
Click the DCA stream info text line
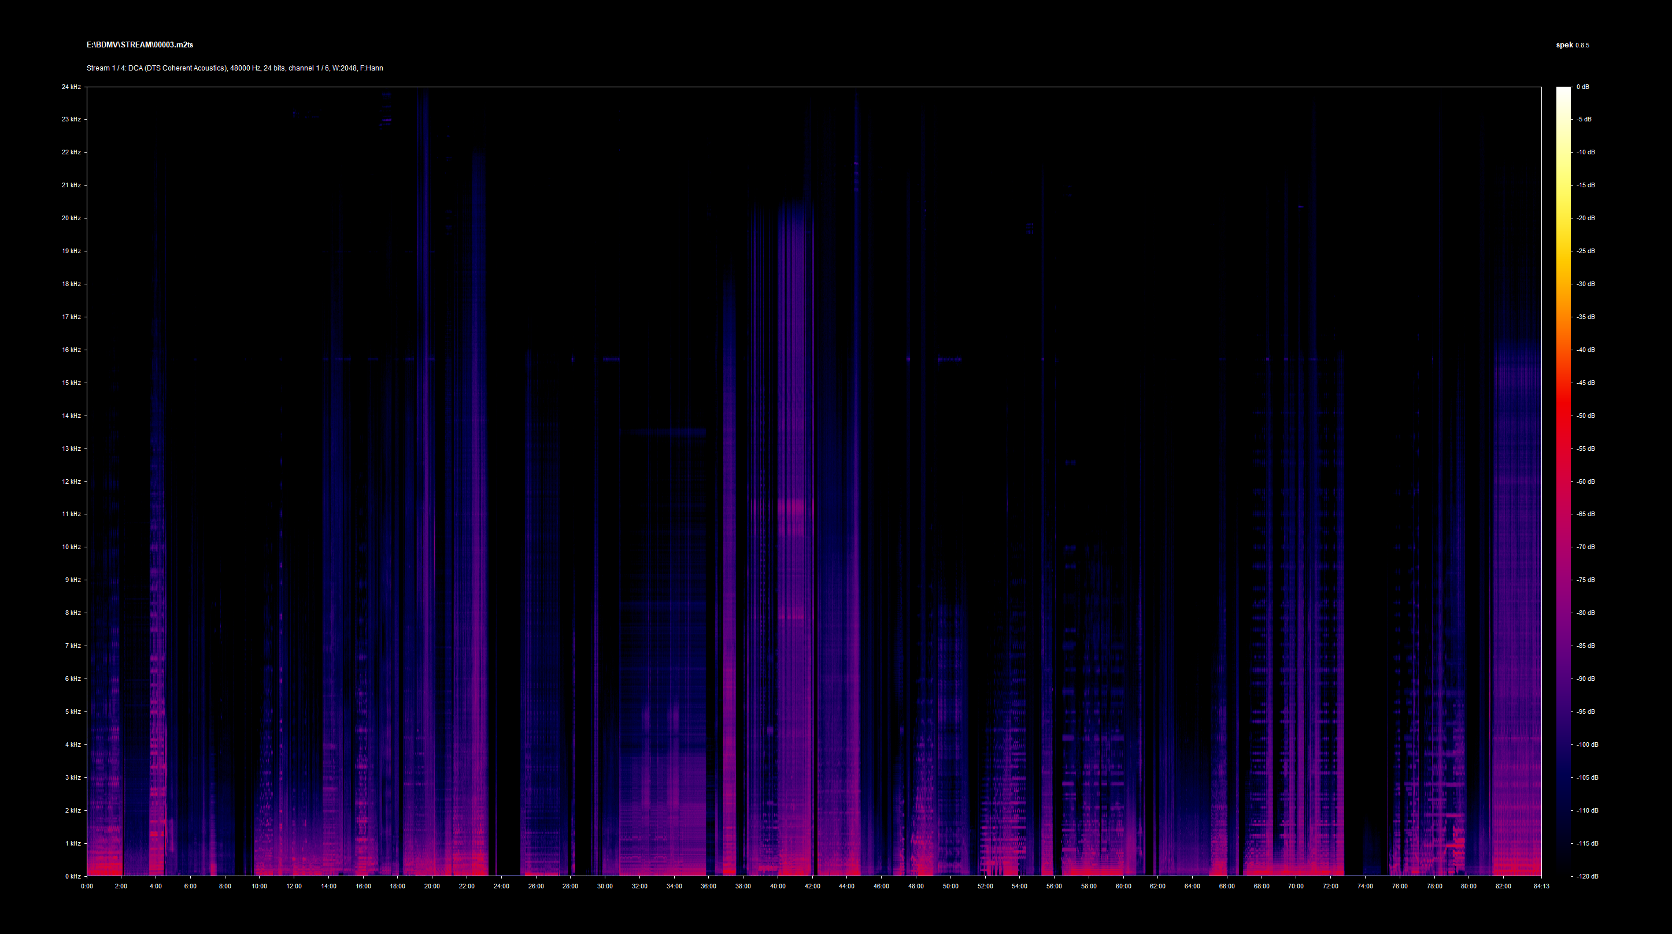click(x=234, y=68)
